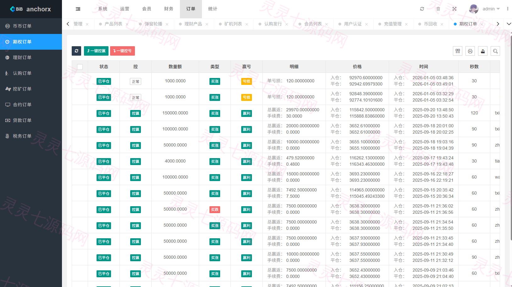Click the 秒数 column header

474,67
